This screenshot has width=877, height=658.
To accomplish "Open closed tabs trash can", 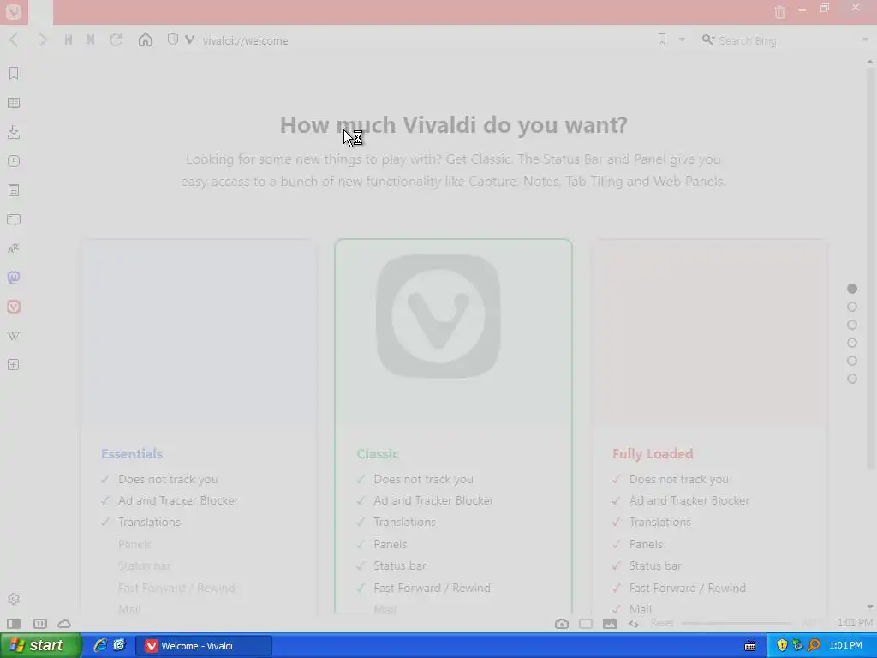I will (x=779, y=12).
